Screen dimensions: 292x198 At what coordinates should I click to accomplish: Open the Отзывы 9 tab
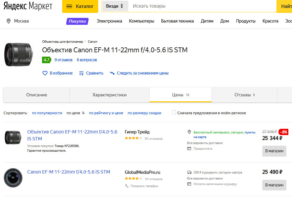244,95
